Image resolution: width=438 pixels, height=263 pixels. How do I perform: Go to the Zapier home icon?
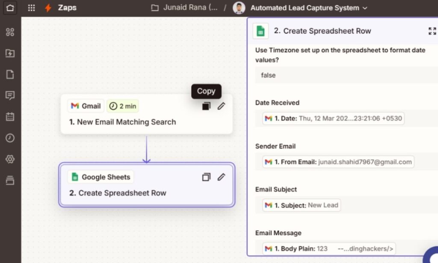[10, 8]
